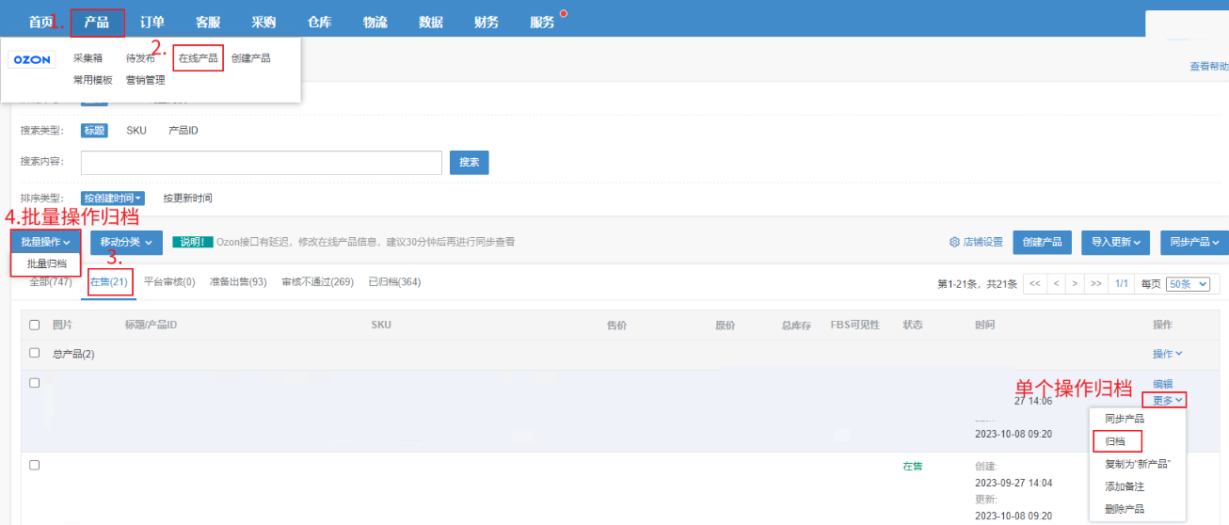Focus the 搜索内容 text input field
Image resolution: width=1229 pixels, height=525 pixels.
261,163
